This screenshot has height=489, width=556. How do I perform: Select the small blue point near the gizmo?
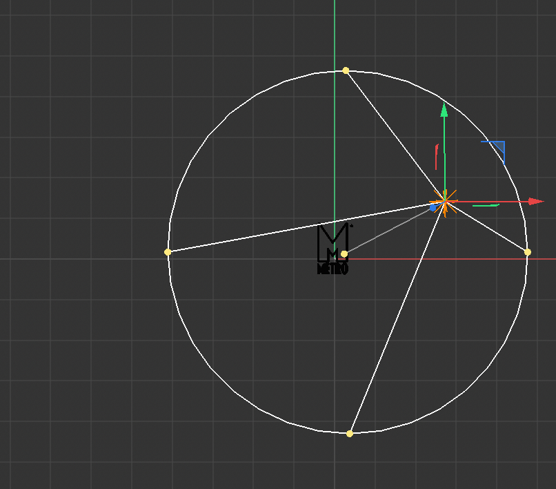pos(434,207)
